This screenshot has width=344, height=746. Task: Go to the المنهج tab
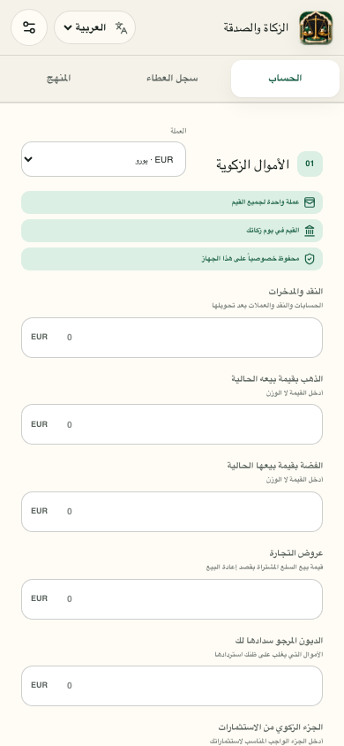point(59,79)
